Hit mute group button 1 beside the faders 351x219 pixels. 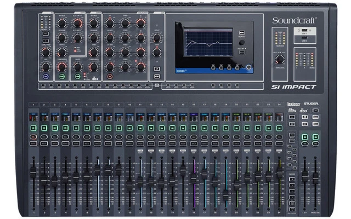[290, 146]
